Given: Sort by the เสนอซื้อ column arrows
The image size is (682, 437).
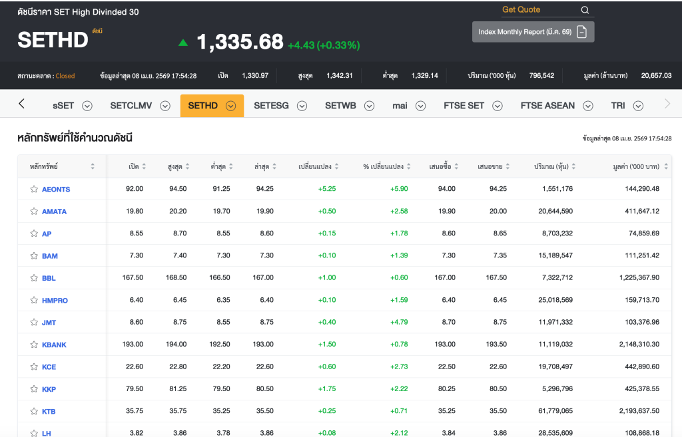Looking at the screenshot, I should pyautogui.click(x=456, y=166).
